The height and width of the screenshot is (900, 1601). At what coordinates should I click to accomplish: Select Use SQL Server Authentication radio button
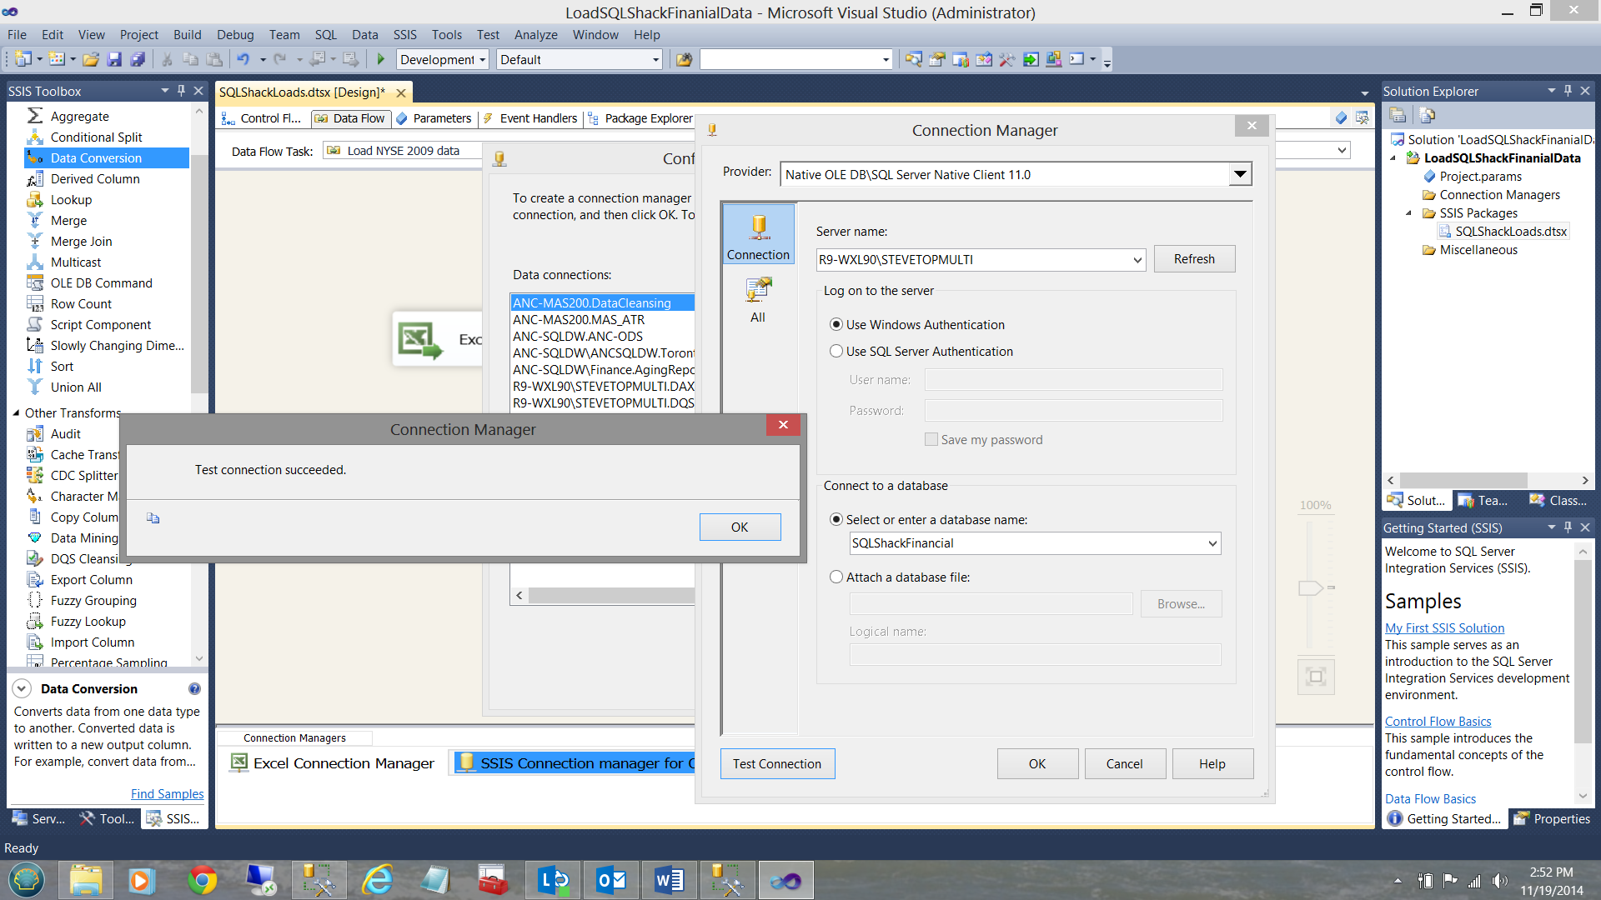pyautogui.click(x=836, y=352)
